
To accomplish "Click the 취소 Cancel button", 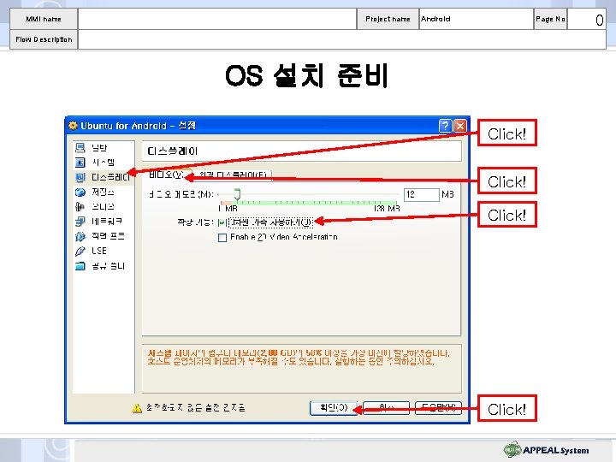I will click(x=386, y=408).
